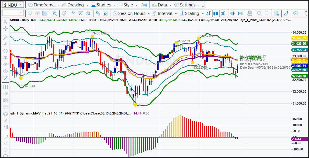Image resolution: width=309 pixels, height=158 pixels.
Task: Select the target circle tool in left toolbar
Action: click(x=5, y=114)
